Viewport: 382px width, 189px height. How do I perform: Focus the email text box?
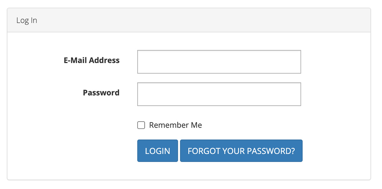coord(219,62)
